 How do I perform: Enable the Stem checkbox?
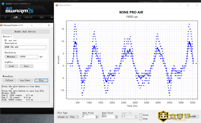(x=141, y=119)
